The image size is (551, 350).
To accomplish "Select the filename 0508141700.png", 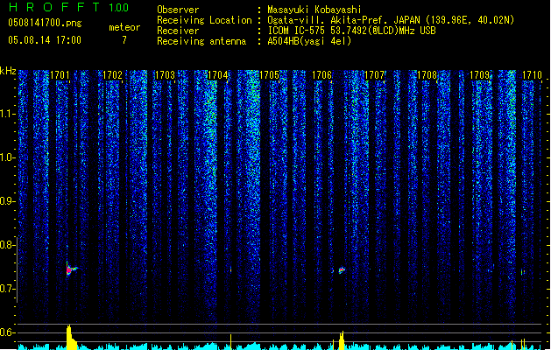I will tap(45, 23).
